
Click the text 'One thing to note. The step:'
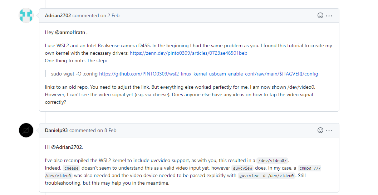point(76,60)
